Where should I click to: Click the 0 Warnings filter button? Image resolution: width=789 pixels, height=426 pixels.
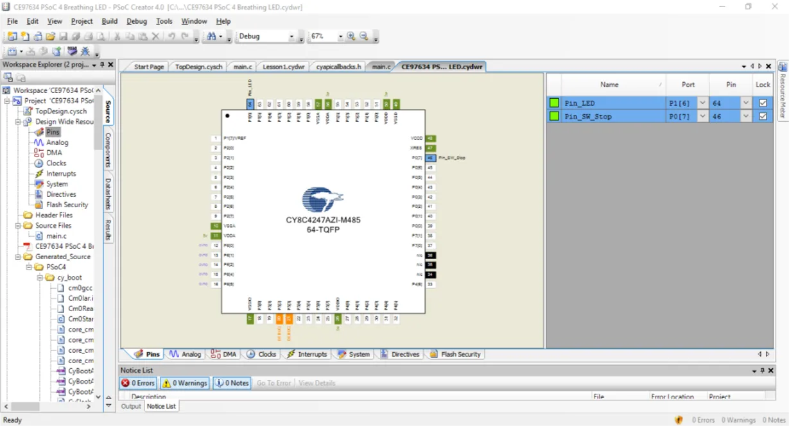pos(184,383)
